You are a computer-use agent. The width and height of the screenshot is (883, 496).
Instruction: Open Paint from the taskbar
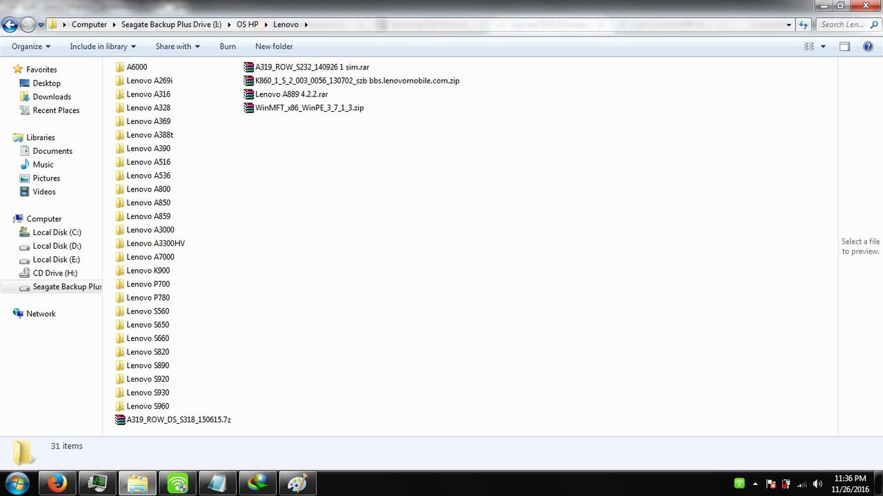[297, 484]
